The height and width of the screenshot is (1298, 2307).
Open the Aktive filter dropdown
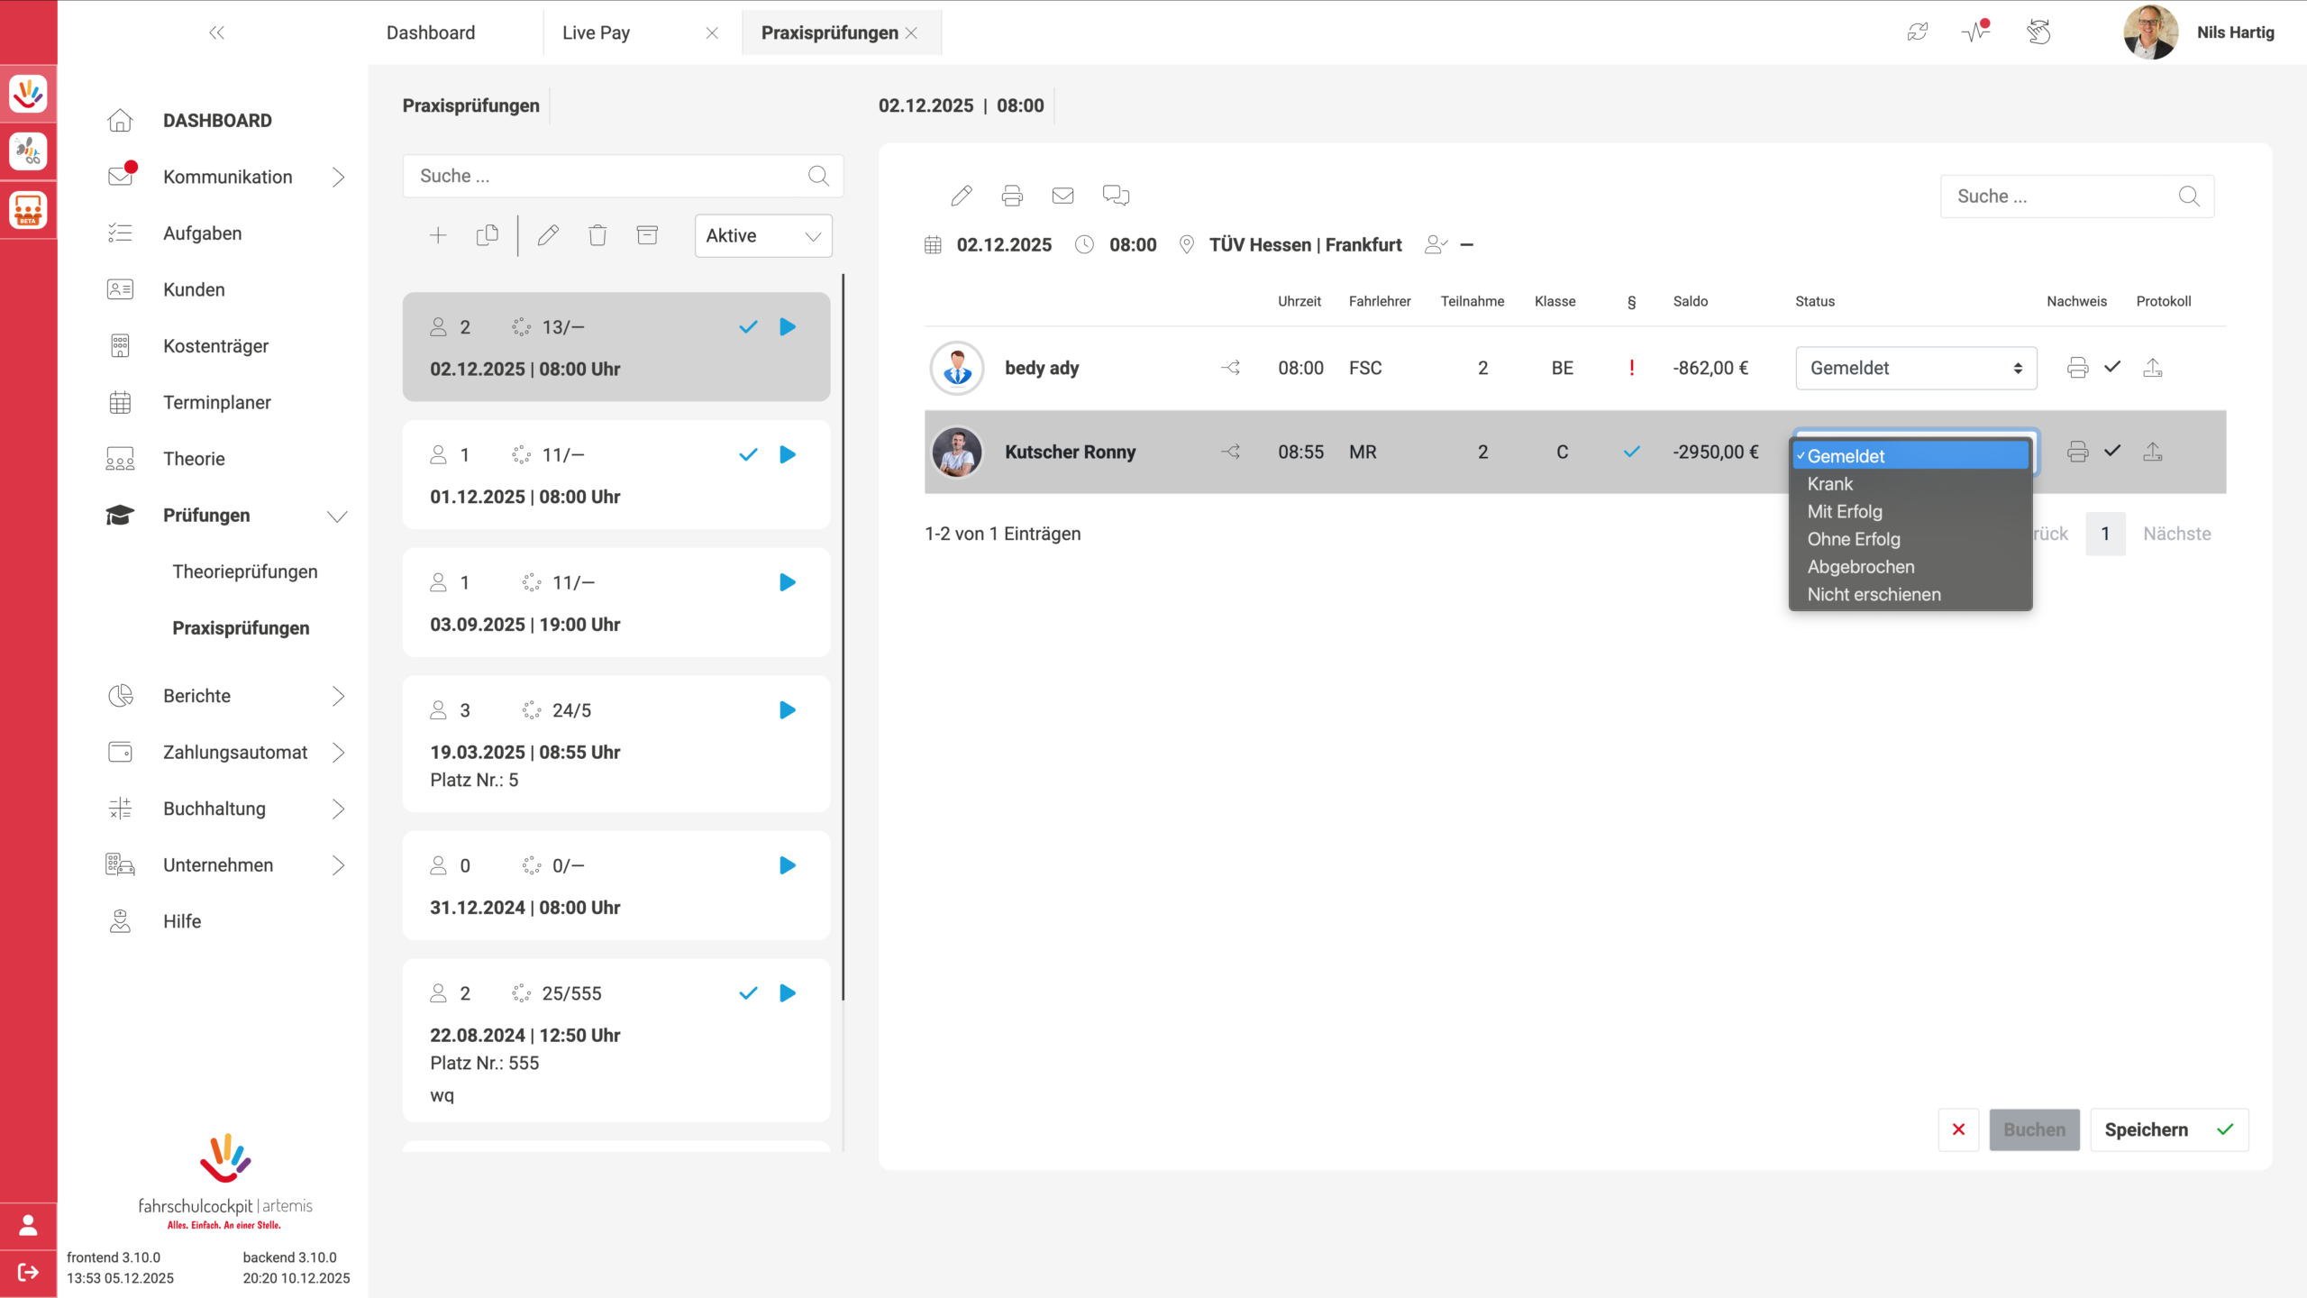pyautogui.click(x=762, y=236)
